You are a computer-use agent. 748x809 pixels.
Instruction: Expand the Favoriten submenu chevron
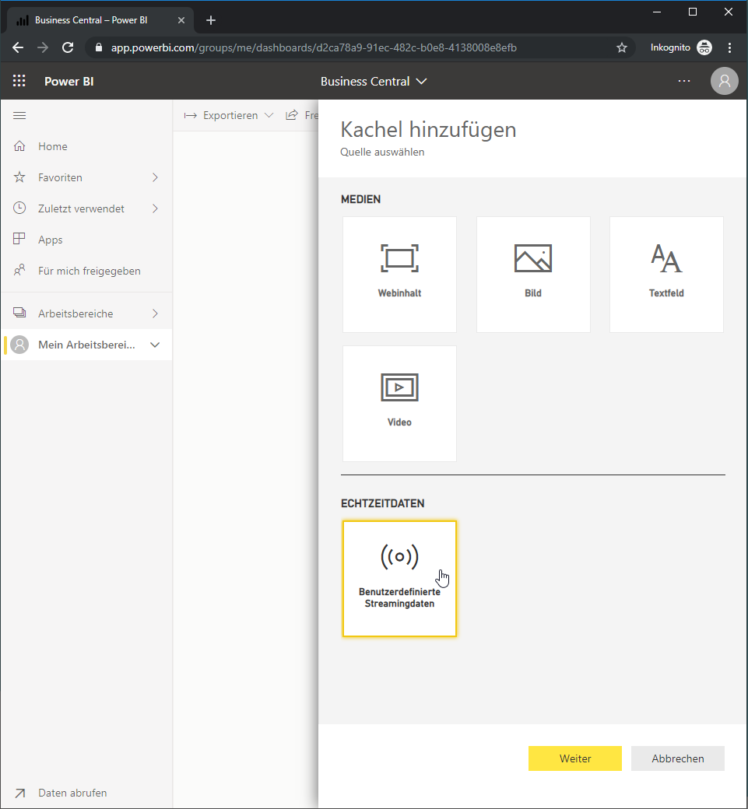point(156,177)
